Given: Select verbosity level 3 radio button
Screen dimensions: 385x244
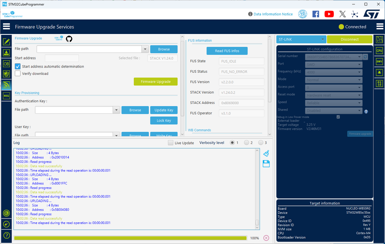Looking at the screenshot, I should [x=261, y=143].
